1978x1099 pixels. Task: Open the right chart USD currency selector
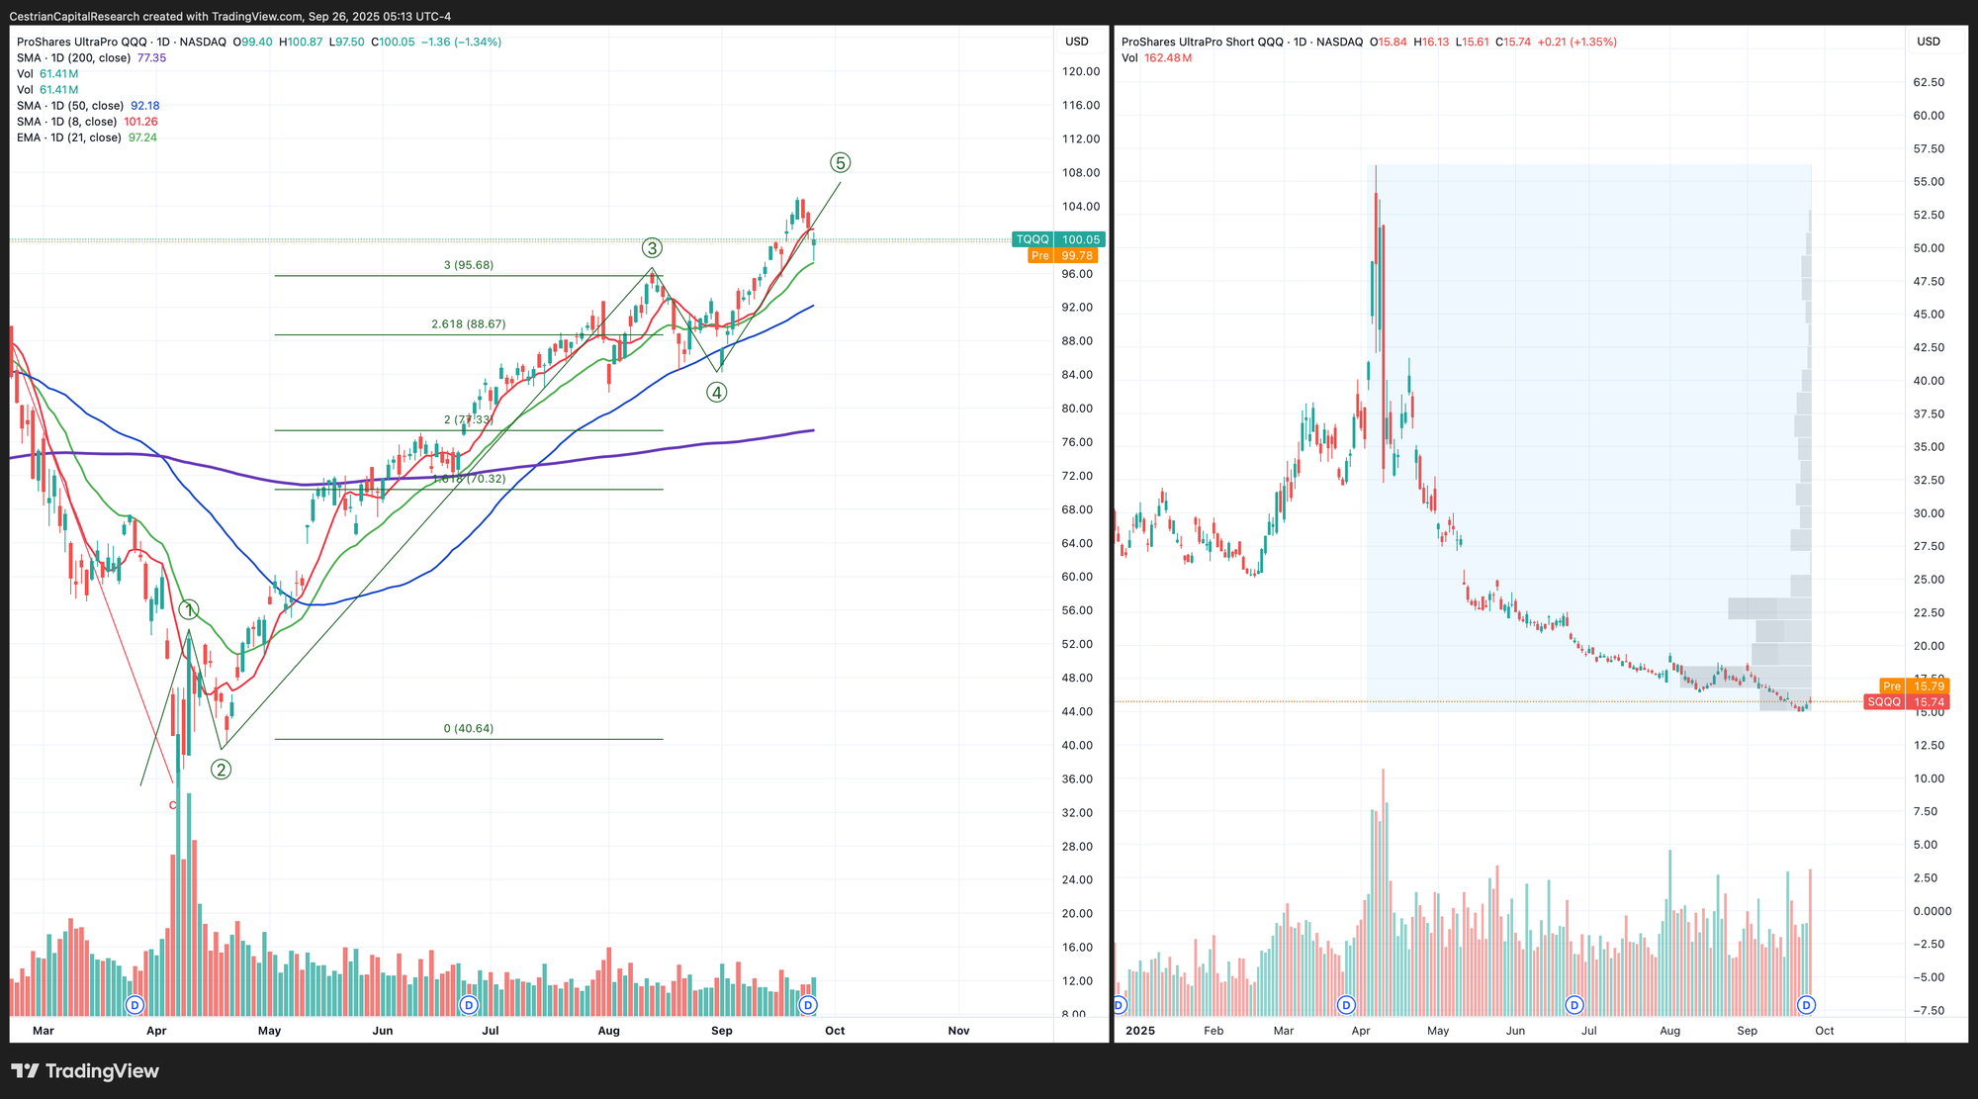[x=1928, y=42]
